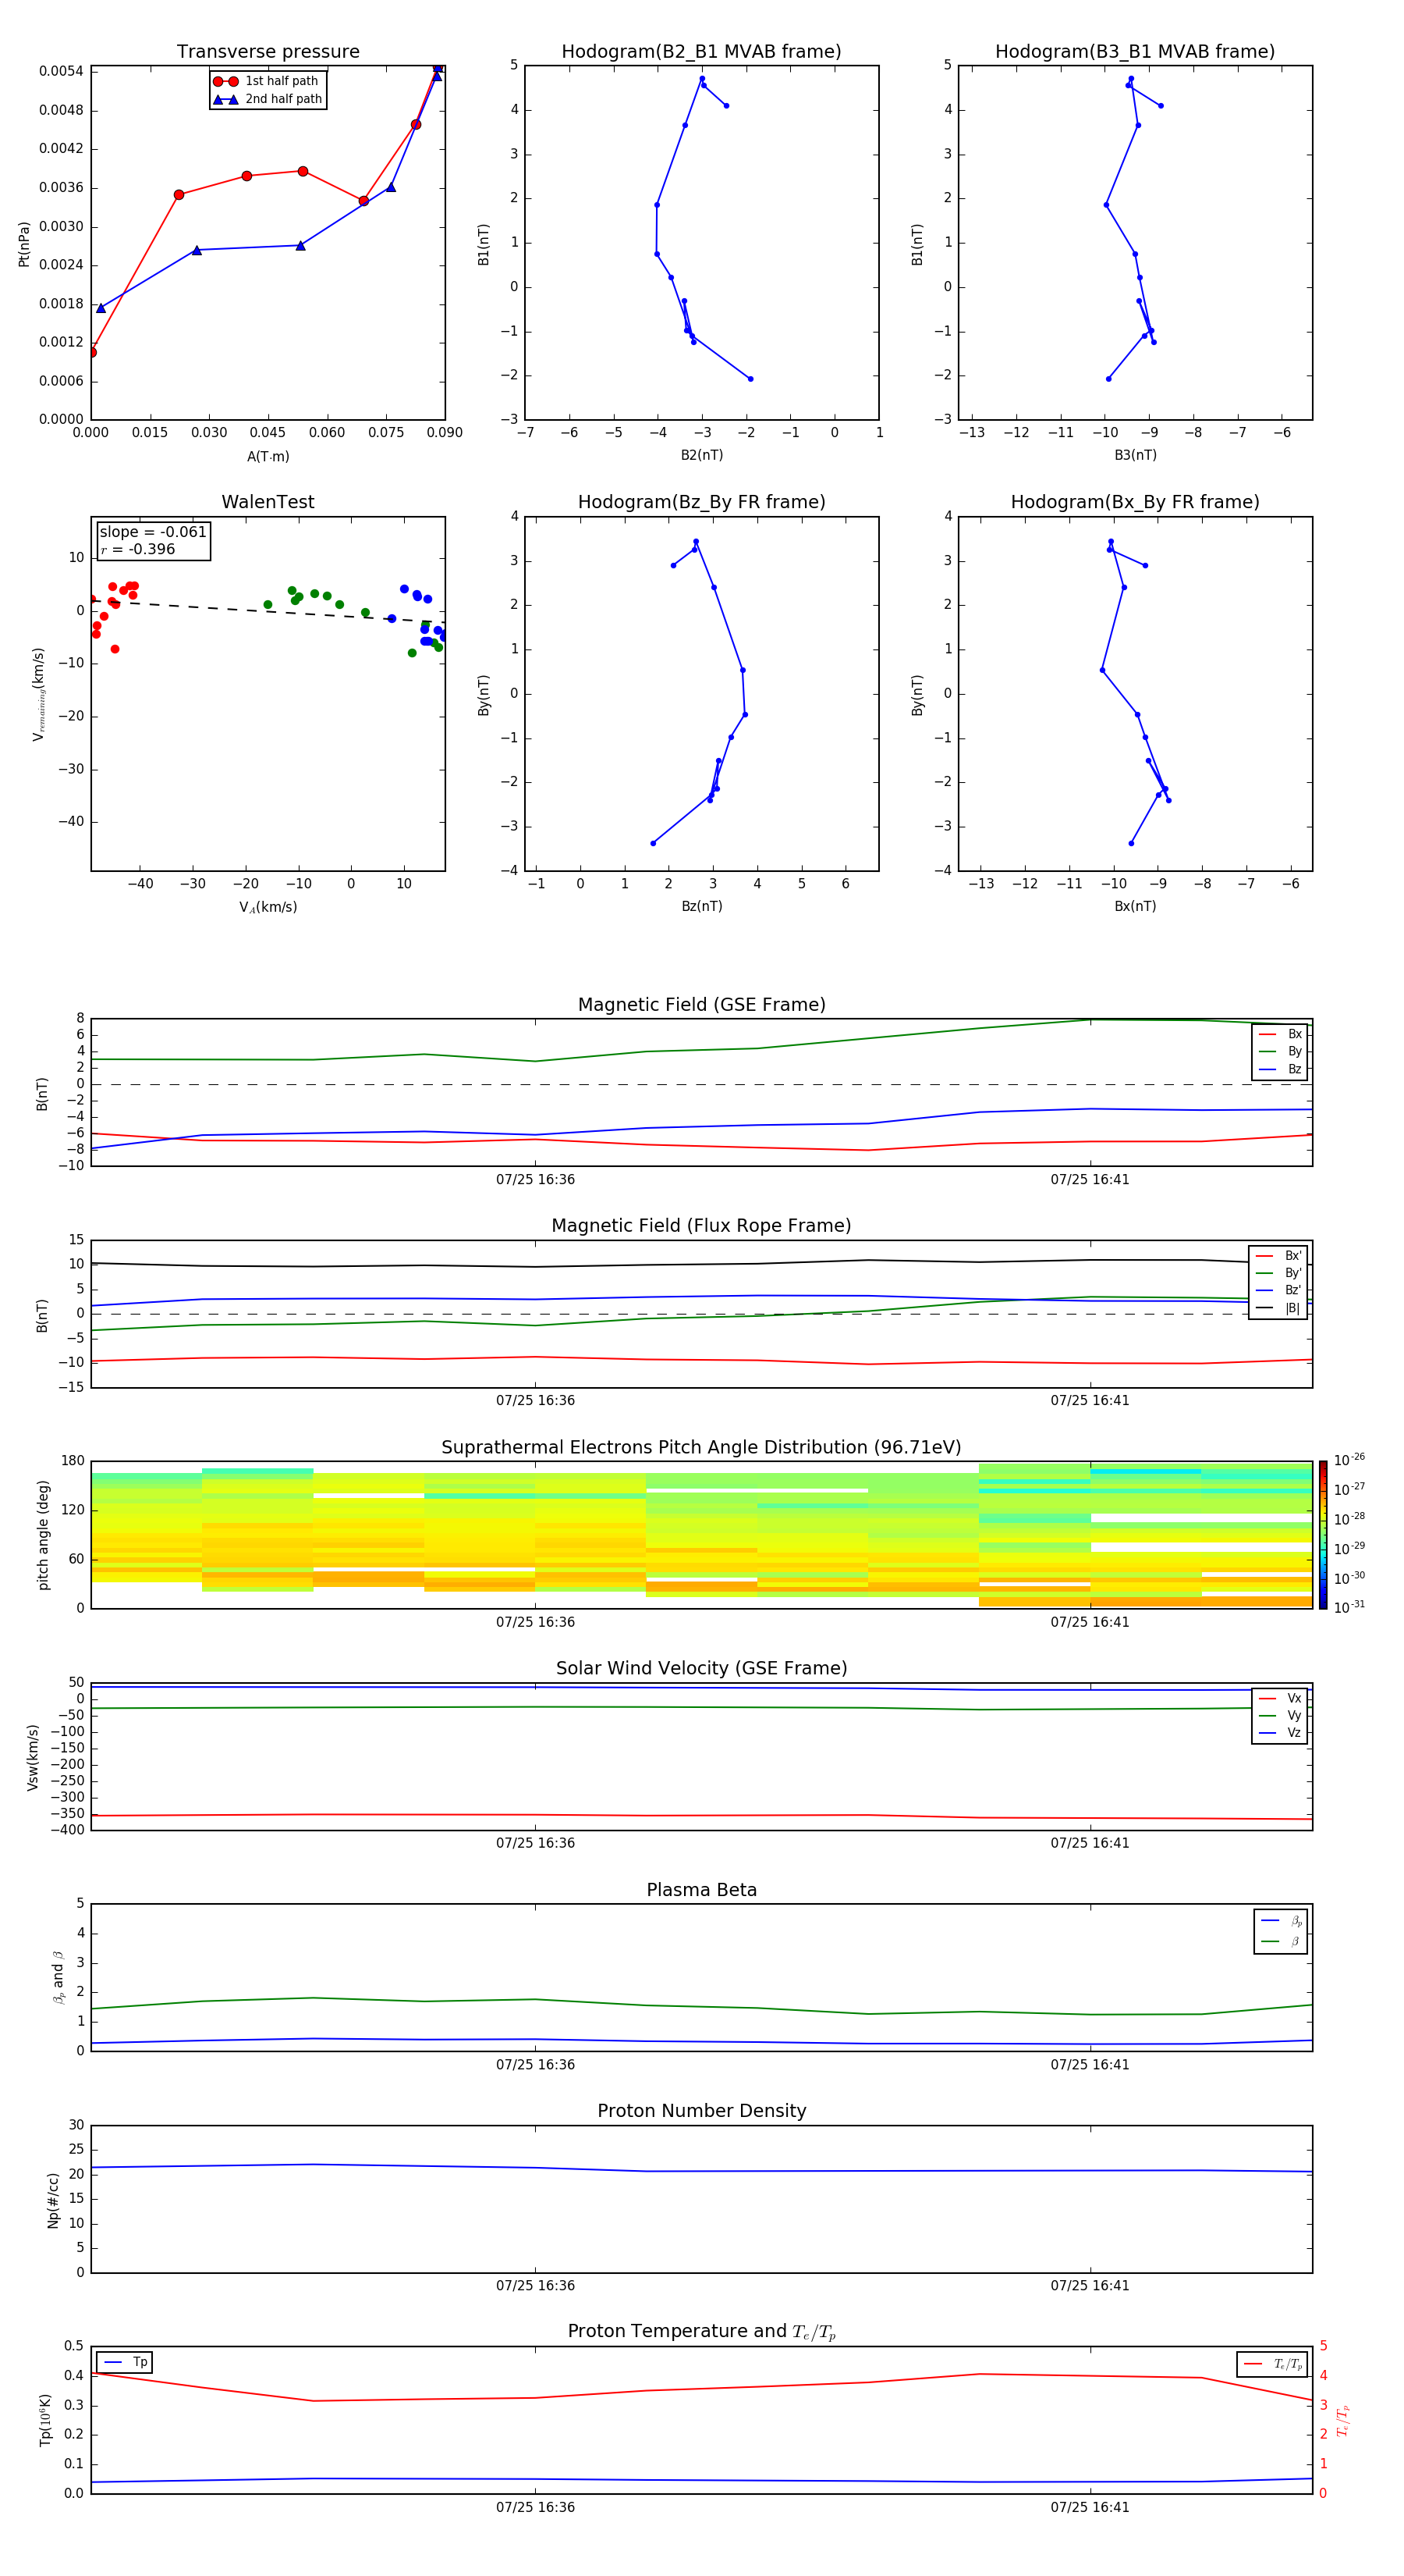The image size is (1404, 2576).
Task: Click the 'Np(#/cc)' y-axis label
Action: [x=53, y=2199]
